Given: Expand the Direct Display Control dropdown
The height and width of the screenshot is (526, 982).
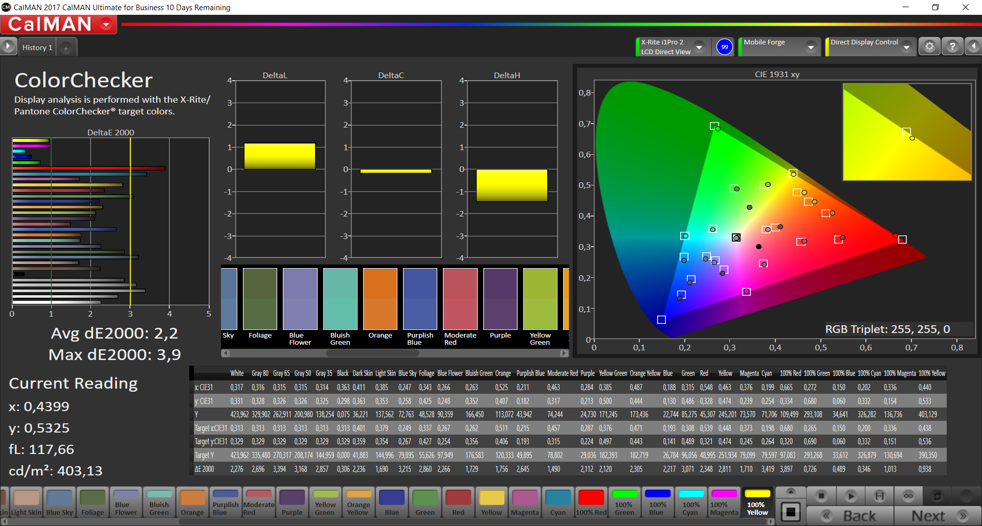Looking at the screenshot, I should 906,47.
